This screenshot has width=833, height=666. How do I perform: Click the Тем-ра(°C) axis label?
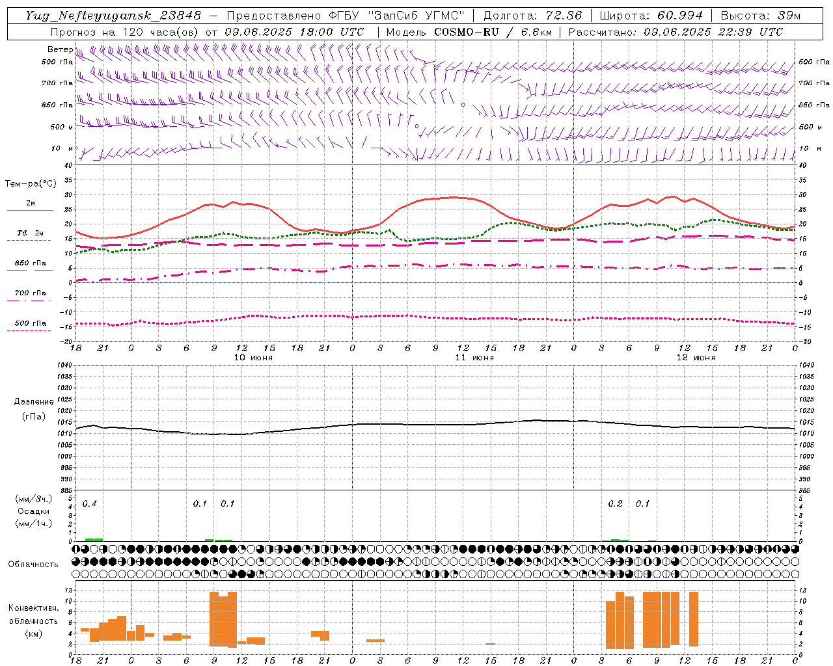click(x=31, y=184)
